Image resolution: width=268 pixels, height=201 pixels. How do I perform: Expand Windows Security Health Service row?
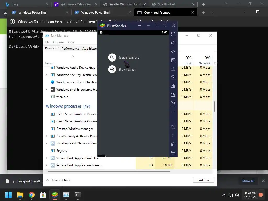click(46, 75)
